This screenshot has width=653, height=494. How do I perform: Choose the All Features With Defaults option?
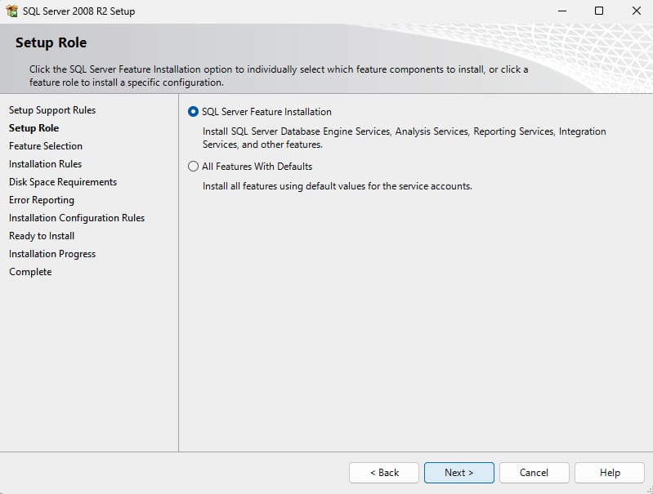193,167
